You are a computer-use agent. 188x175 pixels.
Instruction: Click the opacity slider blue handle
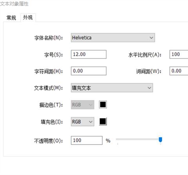pos(161,140)
